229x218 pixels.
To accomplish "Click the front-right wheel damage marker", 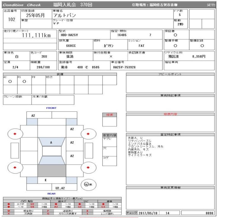I will point(88,133).
